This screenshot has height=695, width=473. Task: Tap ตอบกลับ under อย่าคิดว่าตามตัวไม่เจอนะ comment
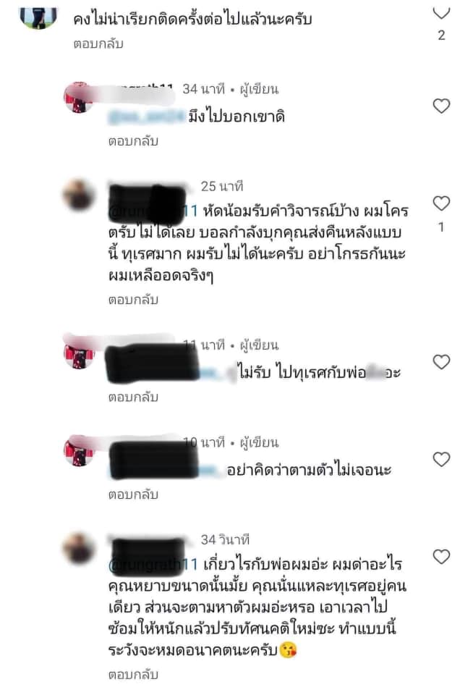pos(133,494)
